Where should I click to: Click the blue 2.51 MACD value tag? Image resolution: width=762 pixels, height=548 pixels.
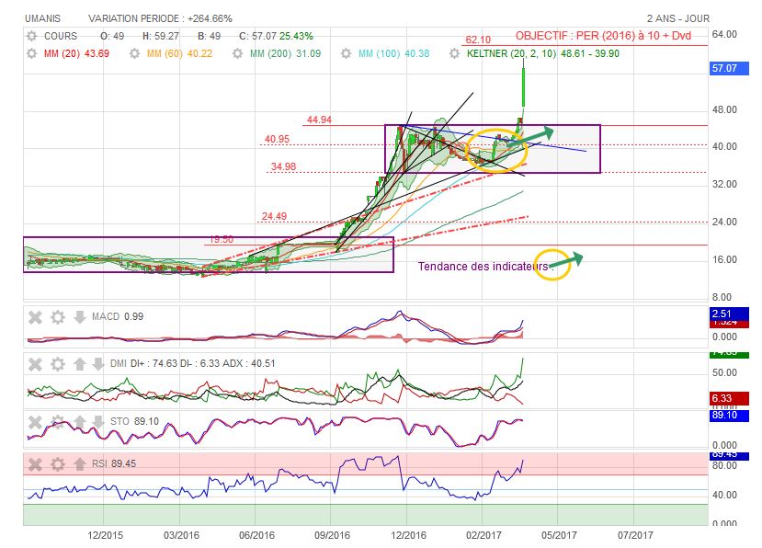(729, 314)
